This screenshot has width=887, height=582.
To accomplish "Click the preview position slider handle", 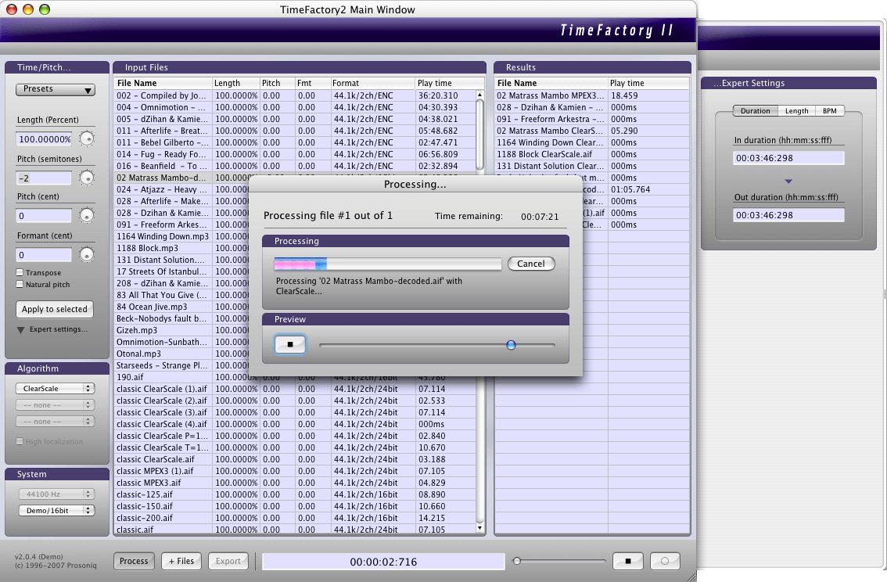I will pos(511,344).
